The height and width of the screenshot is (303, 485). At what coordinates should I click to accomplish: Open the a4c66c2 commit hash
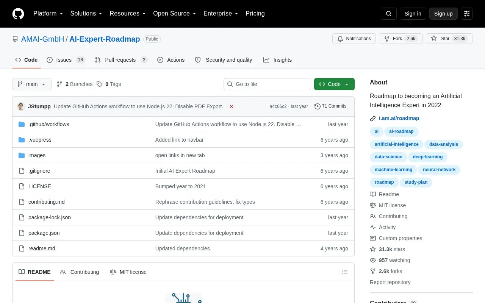pos(278,106)
